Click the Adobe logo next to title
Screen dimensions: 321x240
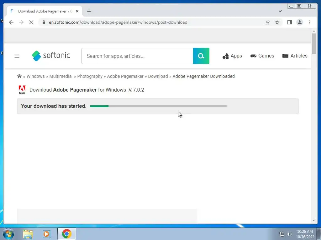click(22, 90)
